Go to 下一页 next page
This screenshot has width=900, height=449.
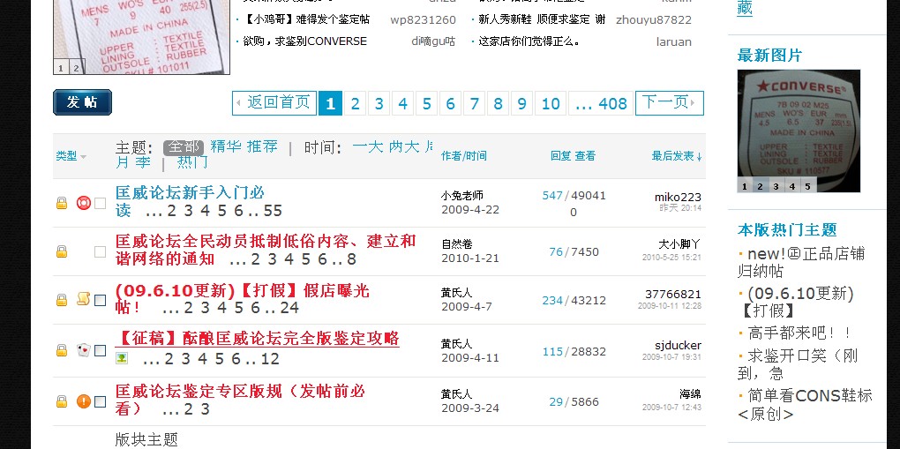coord(669,103)
